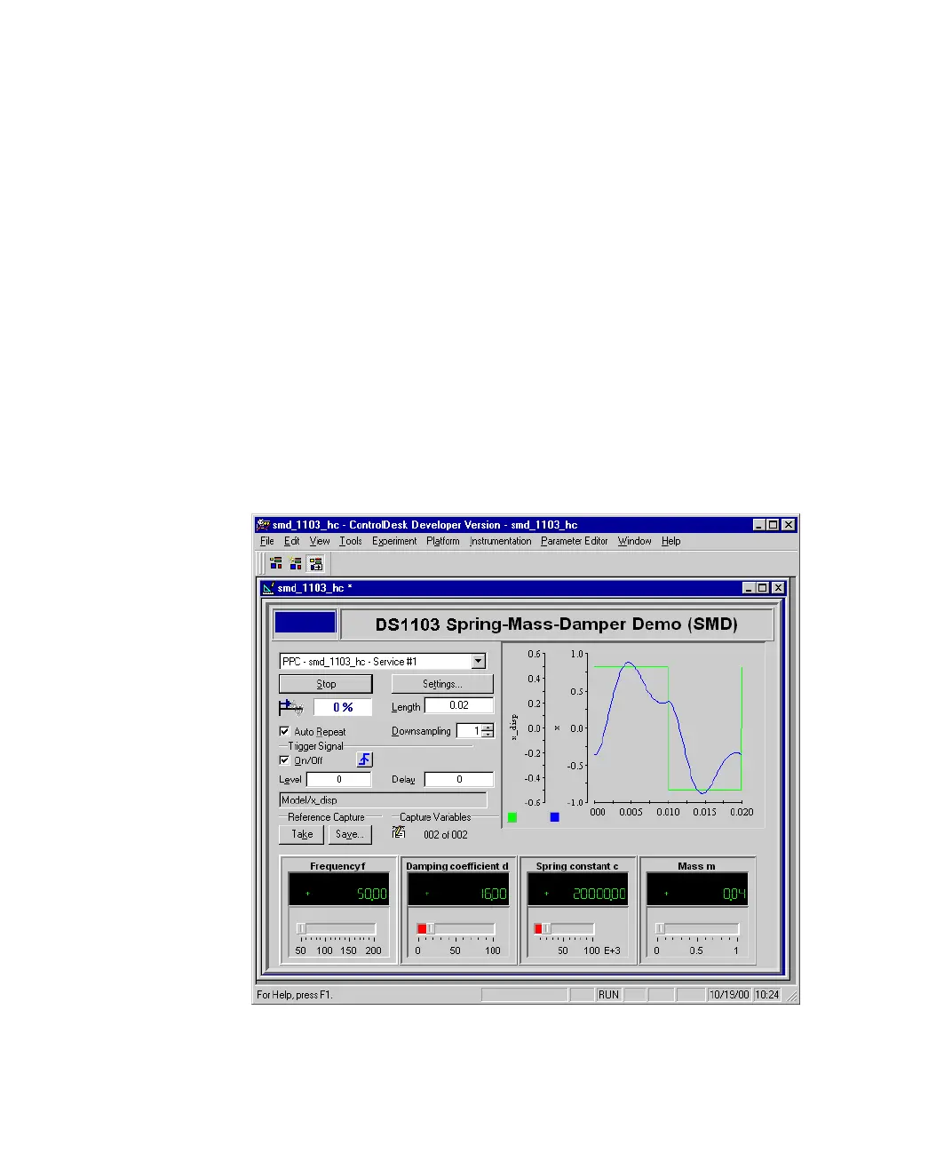Open the capture Settings... button

click(442, 684)
